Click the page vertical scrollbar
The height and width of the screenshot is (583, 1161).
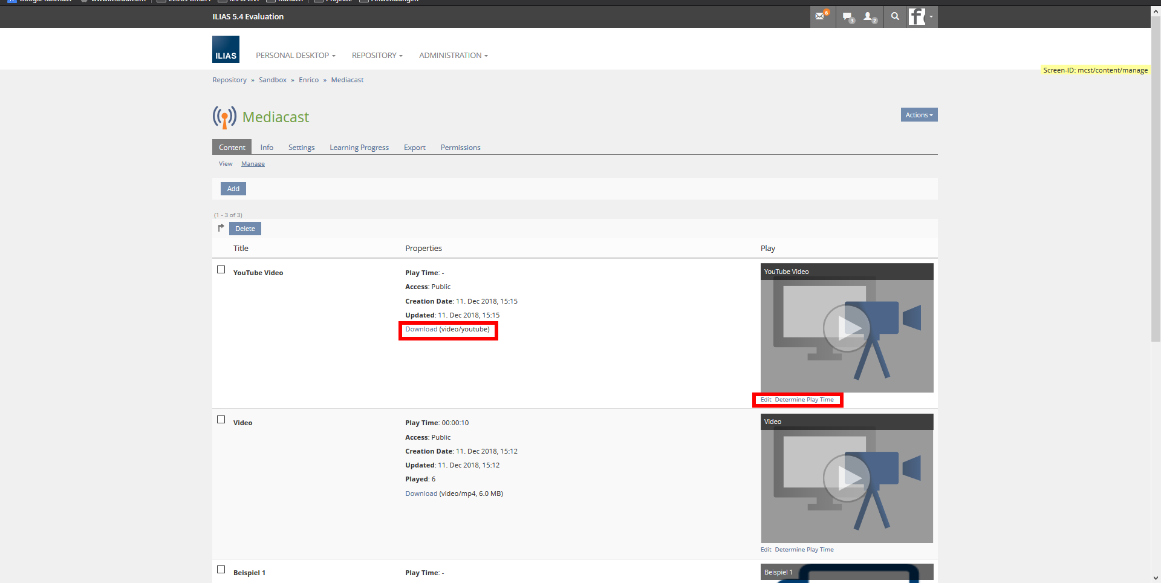click(1156, 181)
